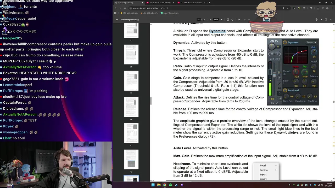The image size is (335, 188).
Task: Enable the PDF draw annotation tool
Action: click(239, 20)
